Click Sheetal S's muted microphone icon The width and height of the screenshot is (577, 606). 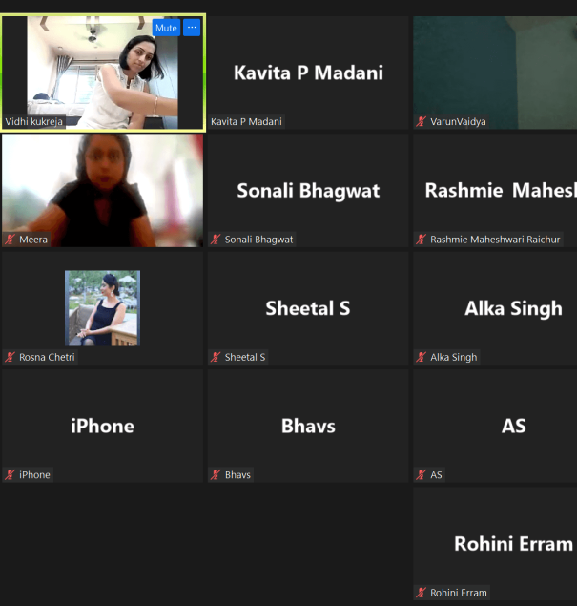tap(216, 357)
